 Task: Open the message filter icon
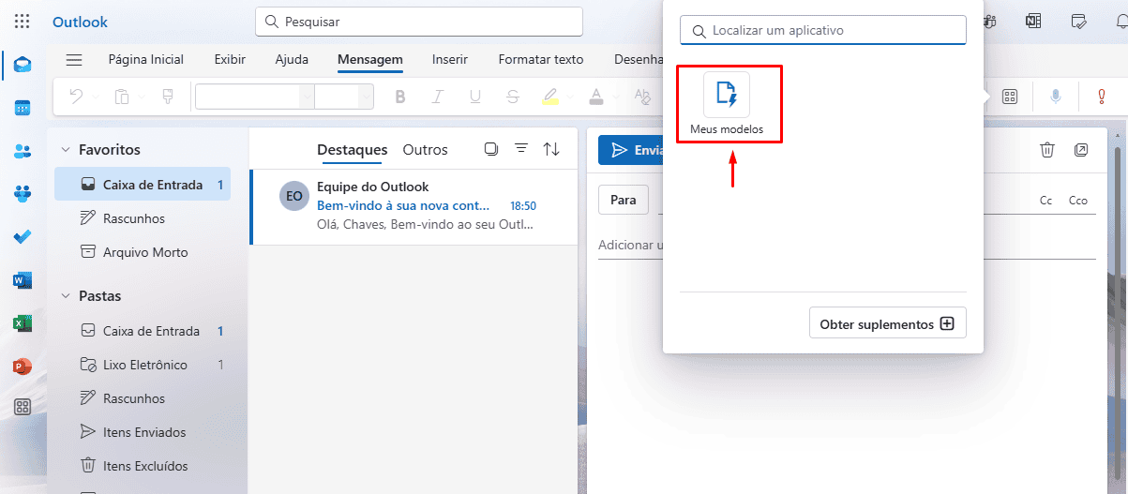point(521,149)
